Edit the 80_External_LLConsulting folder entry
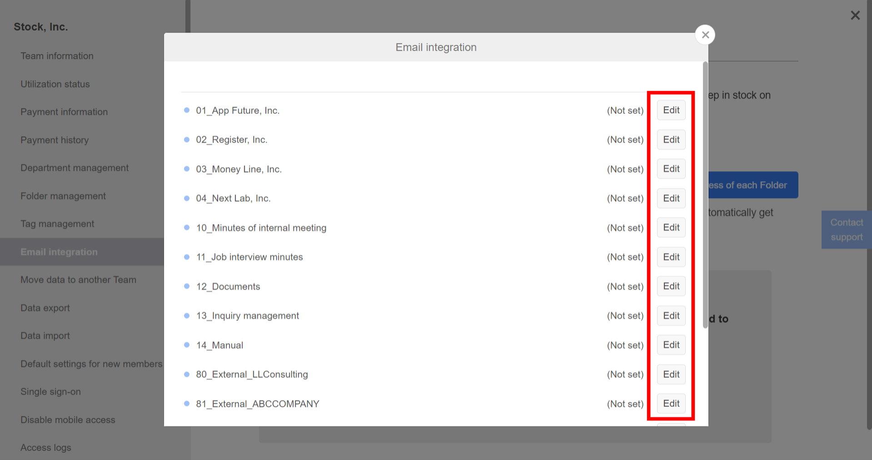This screenshot has width=872, height=460. 671,374
